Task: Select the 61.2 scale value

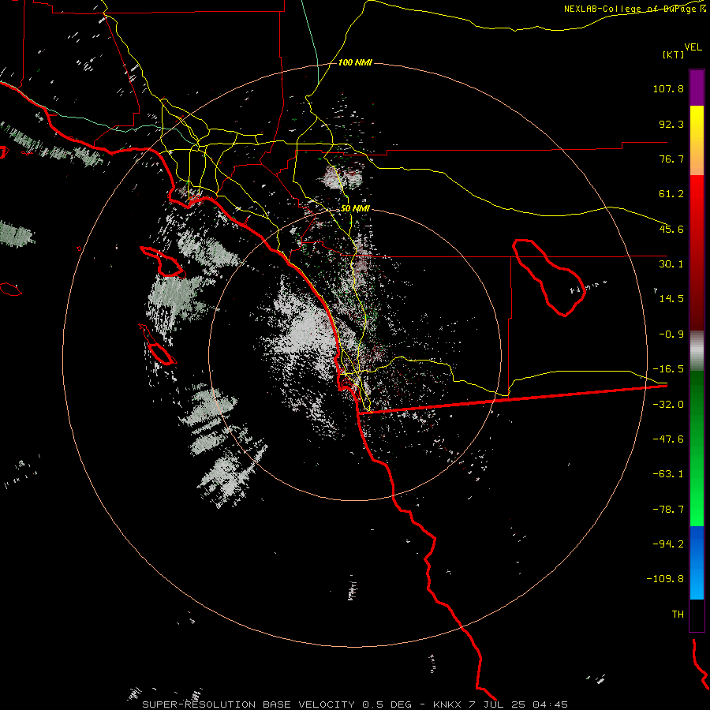Action: pos(671,194)
